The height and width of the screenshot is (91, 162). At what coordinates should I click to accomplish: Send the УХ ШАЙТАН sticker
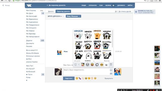[107, 45]
